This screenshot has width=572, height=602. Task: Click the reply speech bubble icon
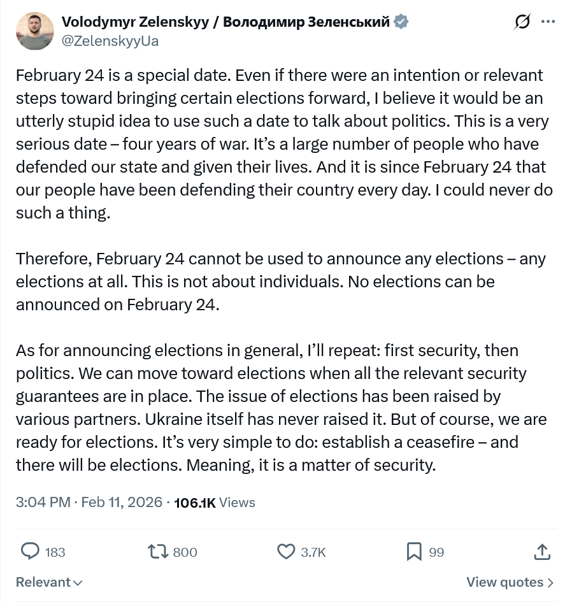pyautogui.click(x=31, y=551)
